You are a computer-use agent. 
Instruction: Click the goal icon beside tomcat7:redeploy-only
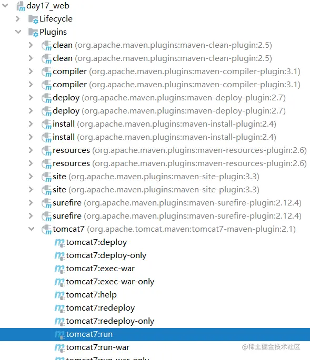(x=59, y=321)
